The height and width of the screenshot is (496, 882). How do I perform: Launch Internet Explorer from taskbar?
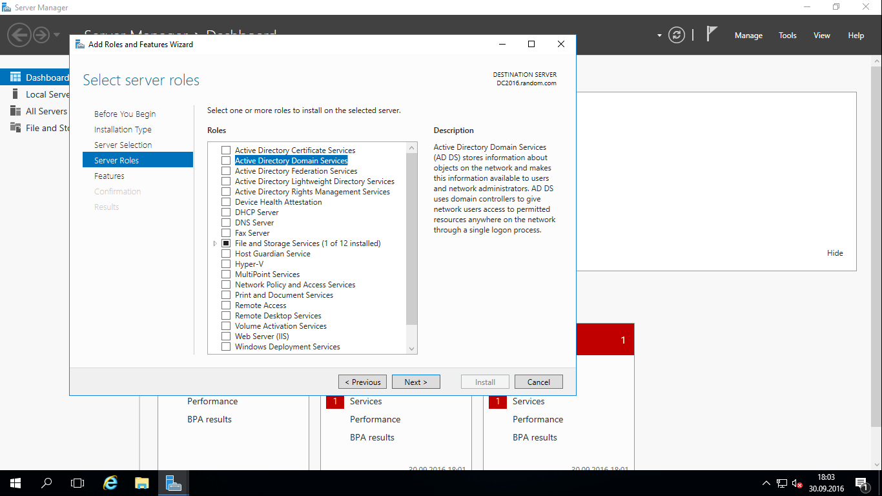click(x=111, y=483)
